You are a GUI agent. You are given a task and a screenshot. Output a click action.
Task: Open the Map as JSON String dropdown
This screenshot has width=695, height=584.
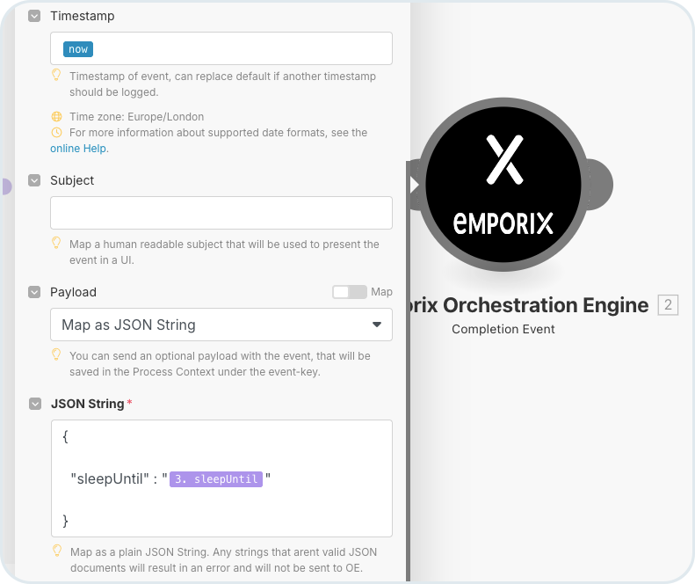coord(221,325)
